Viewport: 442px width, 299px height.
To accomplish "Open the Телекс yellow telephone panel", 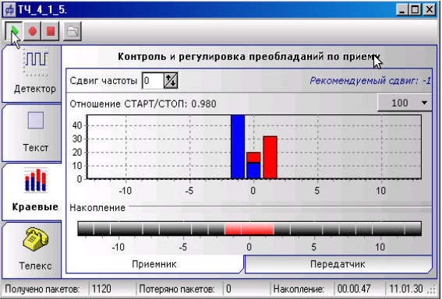I will 32,250.
